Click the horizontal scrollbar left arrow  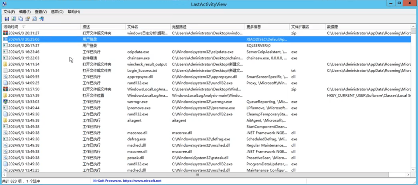coord(4,175)
